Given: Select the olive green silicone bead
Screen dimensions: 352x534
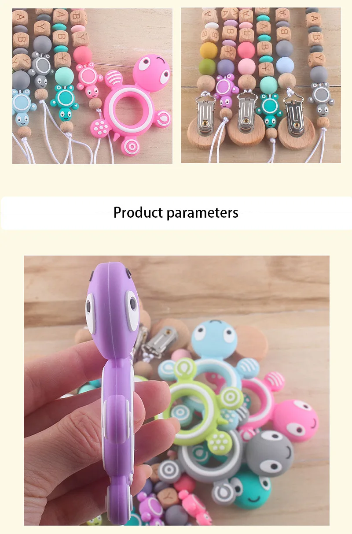Looking at the screenshot, I should pyautogui.click(x=207, y=67).
